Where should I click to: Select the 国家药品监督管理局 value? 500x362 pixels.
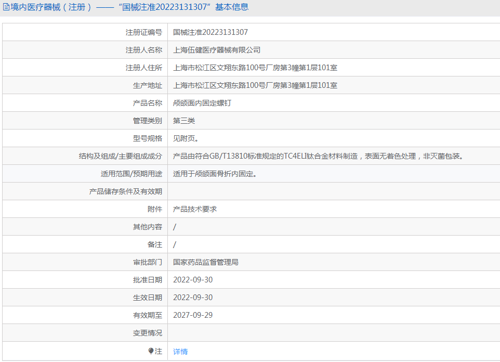[x=206, y=263]
